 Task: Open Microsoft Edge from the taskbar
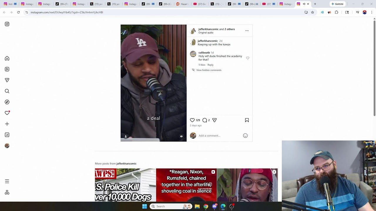coord(223,206)
